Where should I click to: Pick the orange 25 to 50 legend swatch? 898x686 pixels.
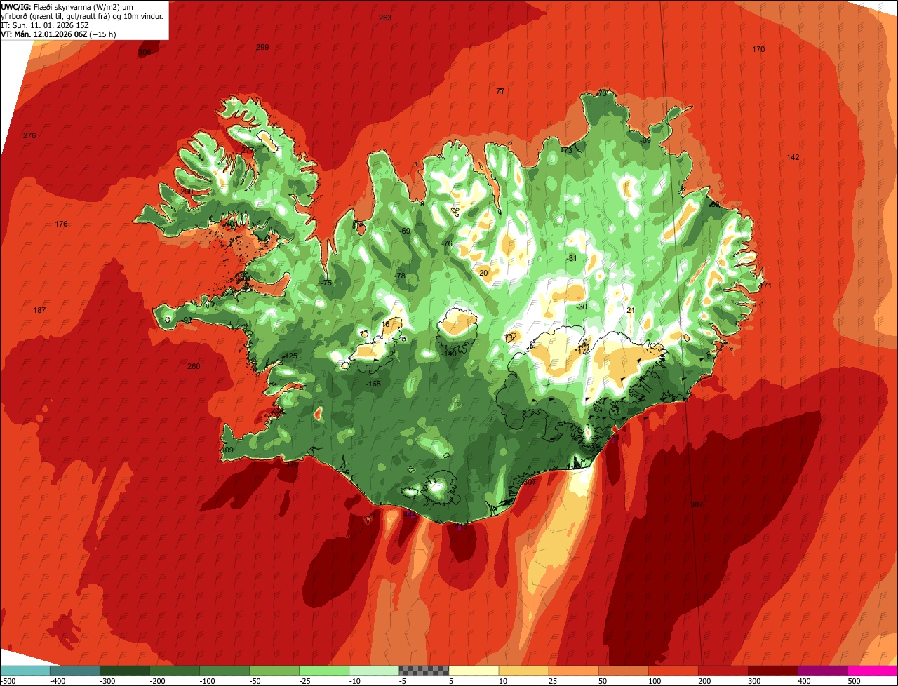coord(573,671)
